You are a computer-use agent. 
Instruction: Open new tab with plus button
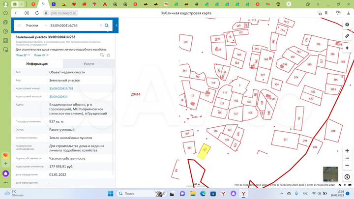289,4
